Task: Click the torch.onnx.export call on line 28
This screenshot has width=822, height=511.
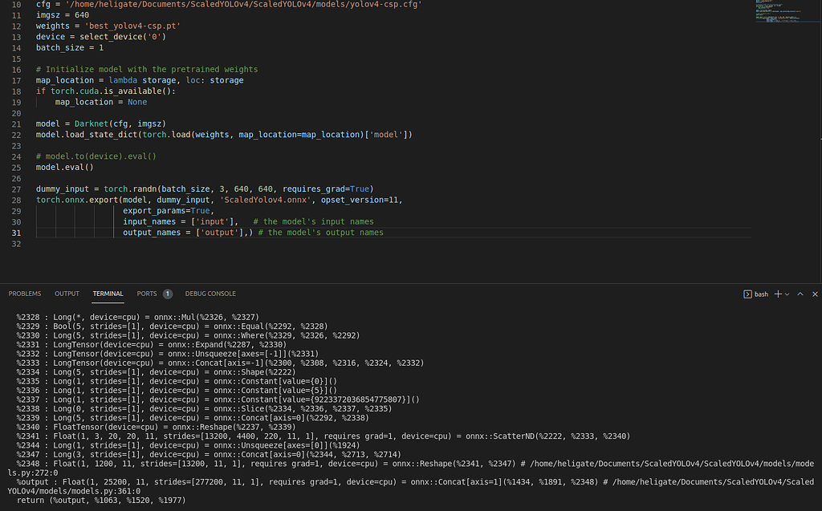Action: pos(69,200)
